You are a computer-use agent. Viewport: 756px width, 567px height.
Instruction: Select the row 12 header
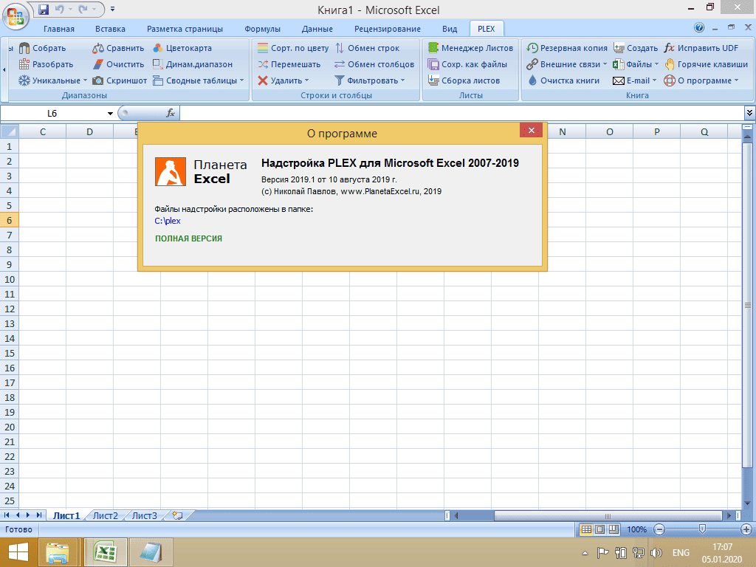click(x=9, y=309)
